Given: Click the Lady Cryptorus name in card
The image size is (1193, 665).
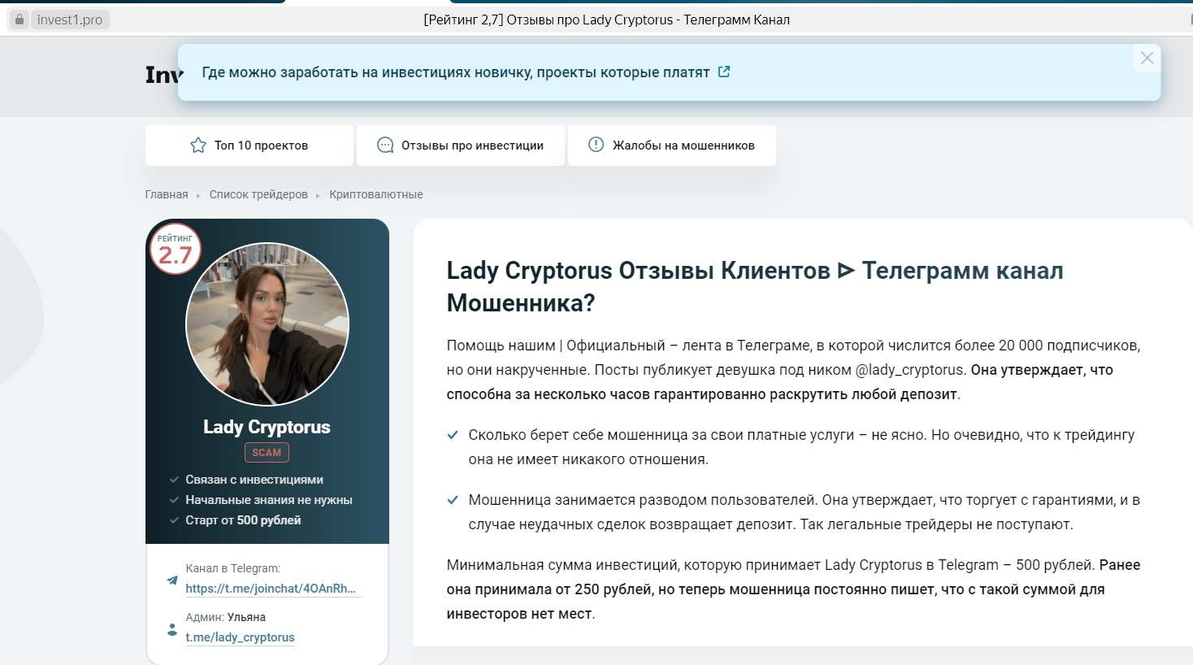Looking at the screenshot, I should pos(267,427).
